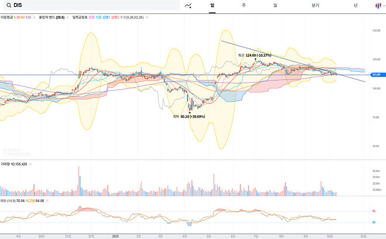This screenshot has width=386, height=239.
Task: Click the RSI 30 level label
Action: pos(374,222)
